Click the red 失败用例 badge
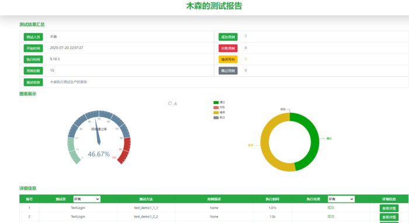409x223 pixels. coord(228,48)
